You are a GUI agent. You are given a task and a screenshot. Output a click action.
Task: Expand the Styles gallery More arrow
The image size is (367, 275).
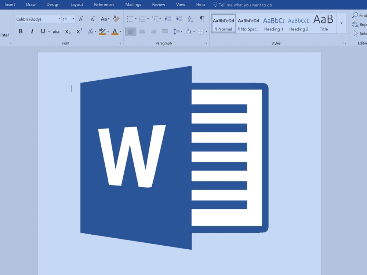[341, 23]
